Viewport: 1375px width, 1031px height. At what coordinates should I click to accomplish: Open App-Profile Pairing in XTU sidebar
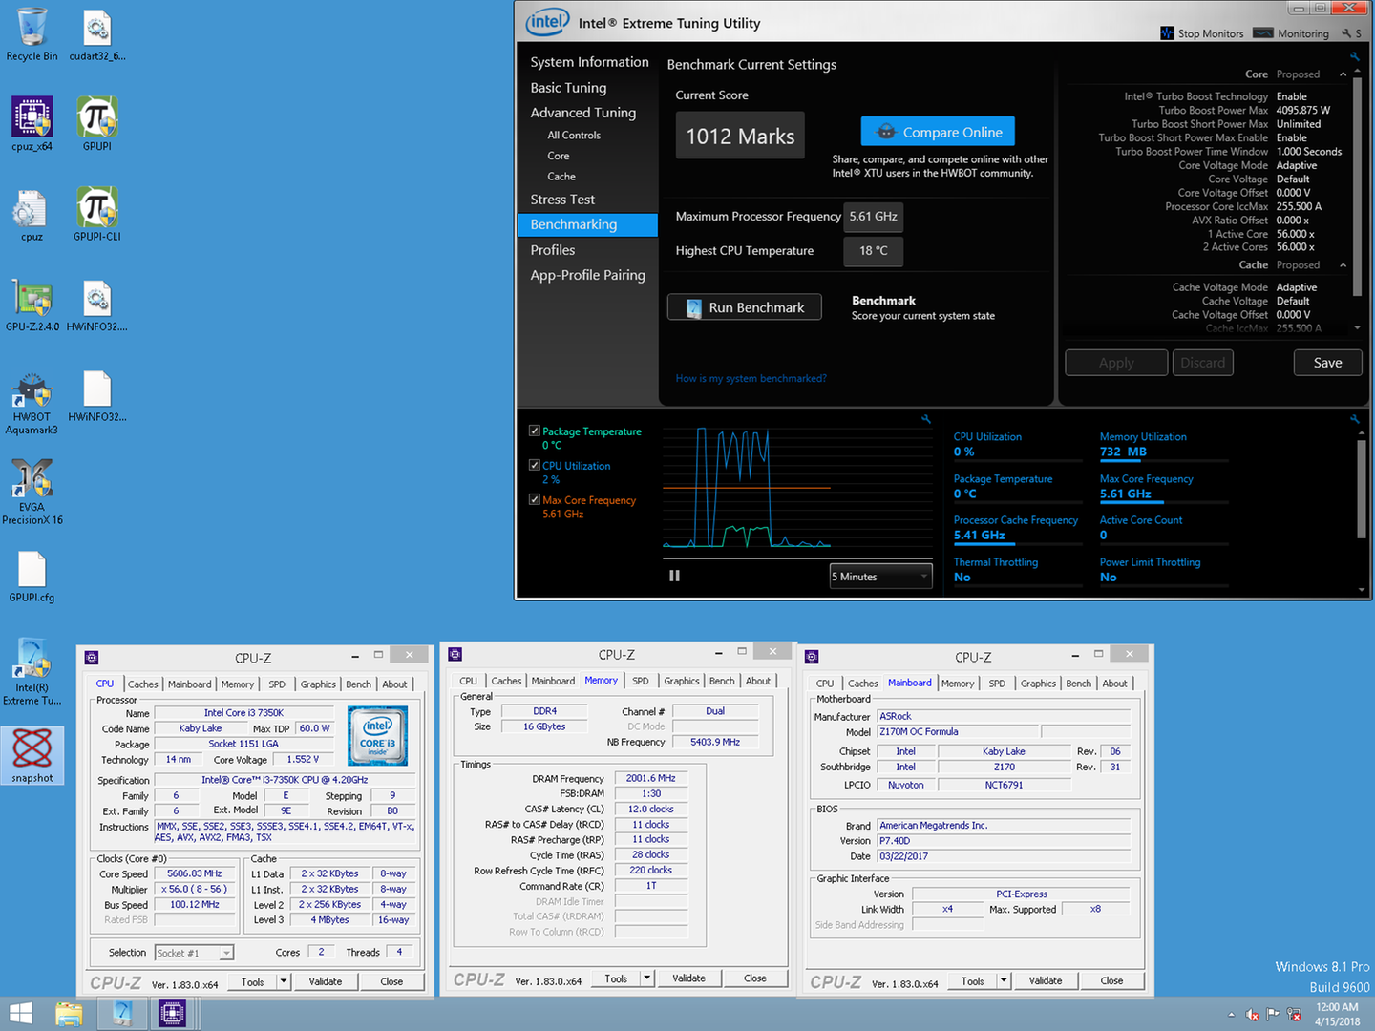[x=587, y=275]
